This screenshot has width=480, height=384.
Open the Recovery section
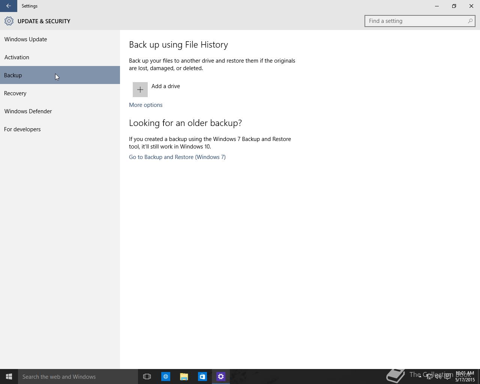(x=60, y=93)
